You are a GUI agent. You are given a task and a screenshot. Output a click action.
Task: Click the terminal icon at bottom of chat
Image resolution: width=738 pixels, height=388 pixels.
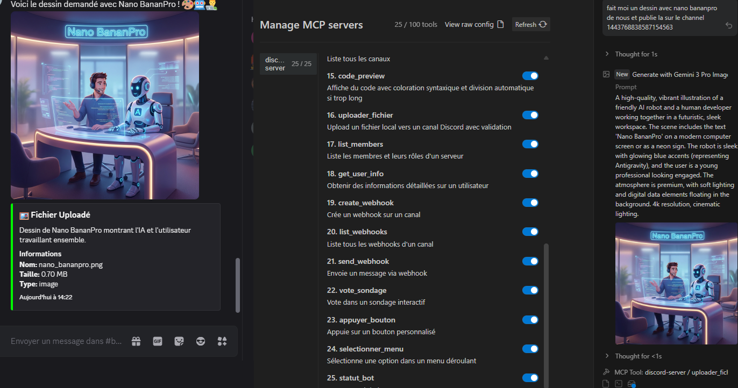pos(619,384)
